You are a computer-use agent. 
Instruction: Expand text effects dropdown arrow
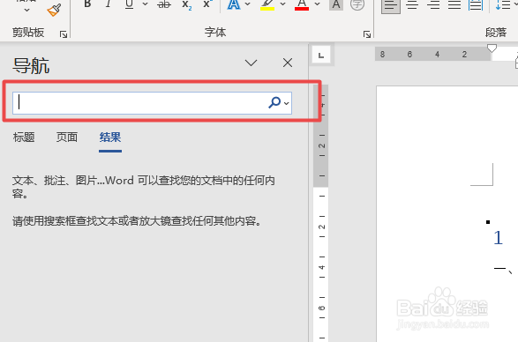248,4
